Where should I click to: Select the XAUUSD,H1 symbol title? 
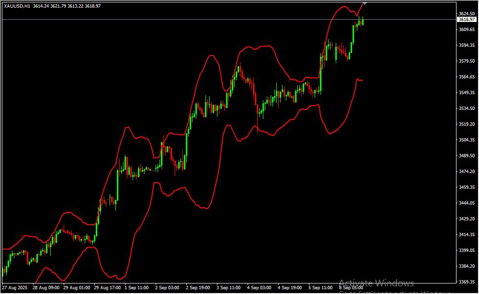(x=17, y=6)
